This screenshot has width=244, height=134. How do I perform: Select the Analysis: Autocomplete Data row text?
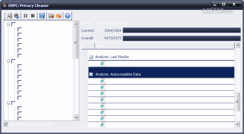(118, 74)
